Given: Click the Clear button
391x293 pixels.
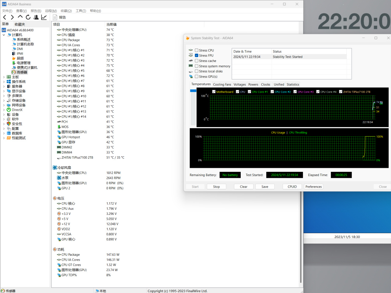Looking at the screenshot, I should pyautogui.click(x=243, y=187).
